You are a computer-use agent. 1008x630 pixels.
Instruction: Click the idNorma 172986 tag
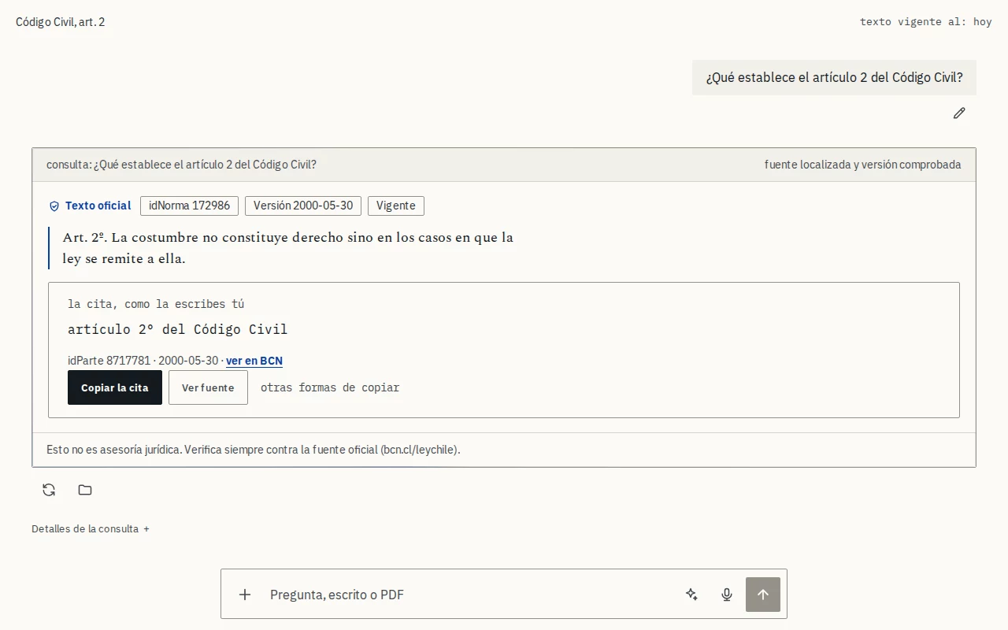click(x=190, y=206)
